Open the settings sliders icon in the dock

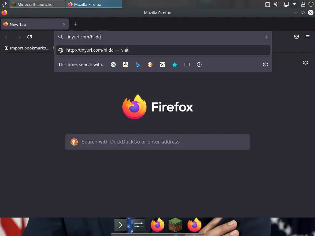click(139, 225)
